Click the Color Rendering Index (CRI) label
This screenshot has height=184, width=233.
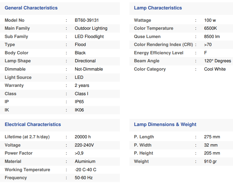[163, 45]
